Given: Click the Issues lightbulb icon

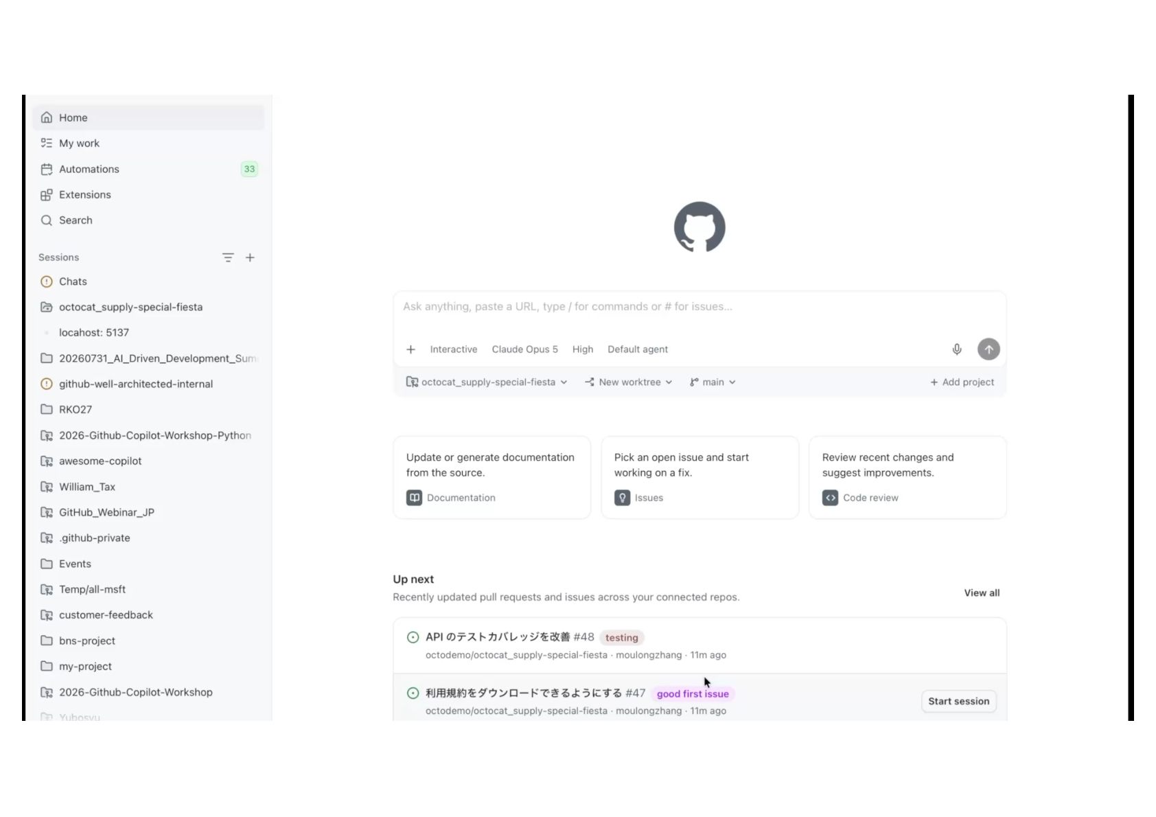Looking at the screenshot, I should click(x=622, y=498).
